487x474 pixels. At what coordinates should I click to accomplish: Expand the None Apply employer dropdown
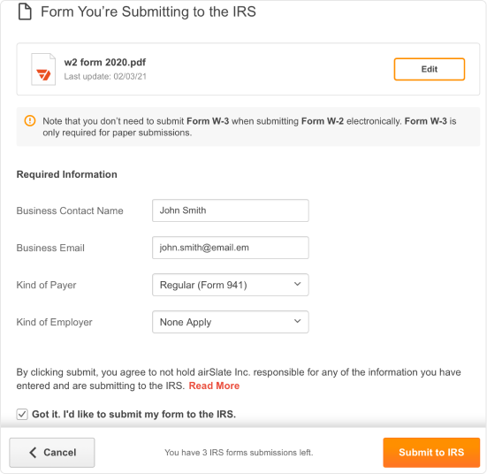pos(230,322)
